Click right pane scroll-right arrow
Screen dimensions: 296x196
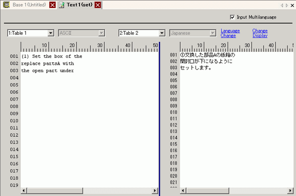(x=290, y=191)
